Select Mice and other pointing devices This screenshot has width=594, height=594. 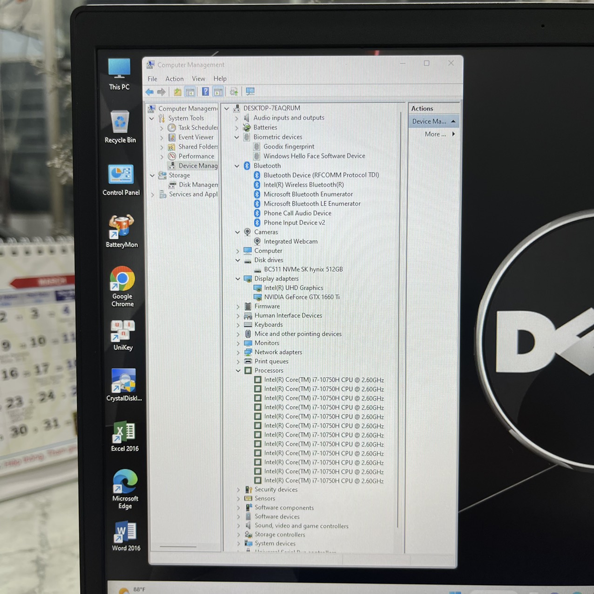pyautogui.click(x=298, y=334)
